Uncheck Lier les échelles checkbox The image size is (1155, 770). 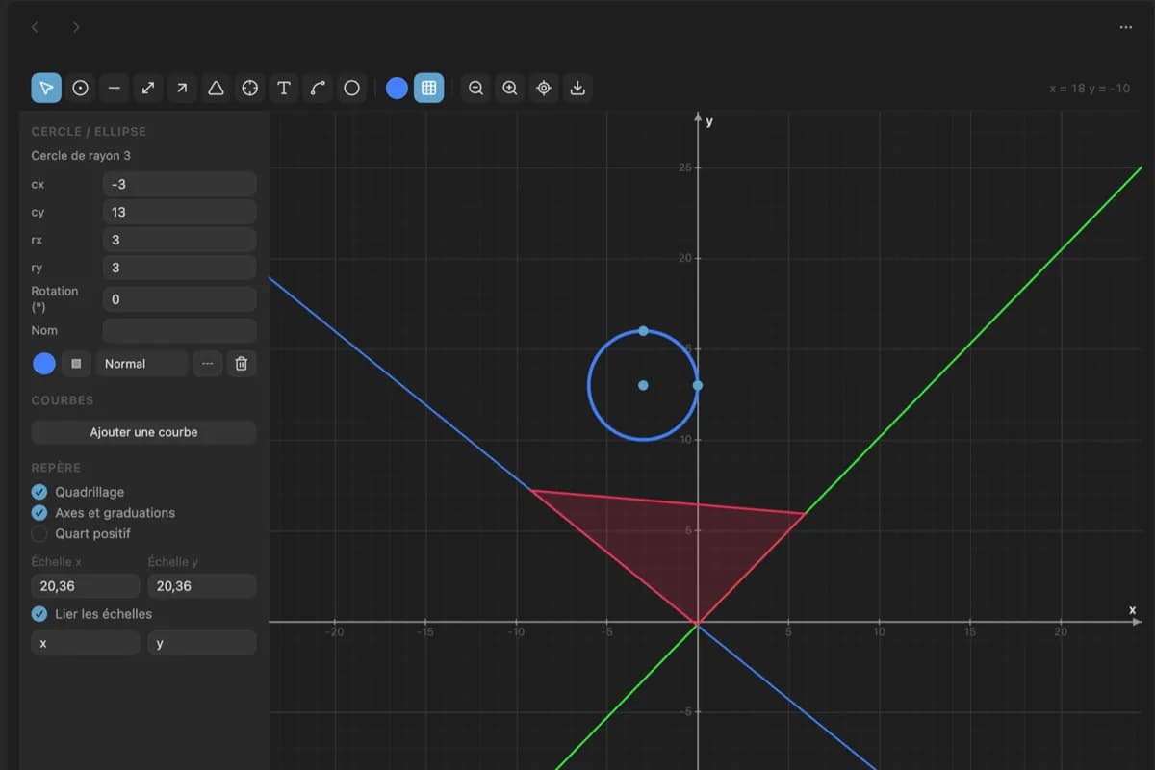click(x=39, y=614)
